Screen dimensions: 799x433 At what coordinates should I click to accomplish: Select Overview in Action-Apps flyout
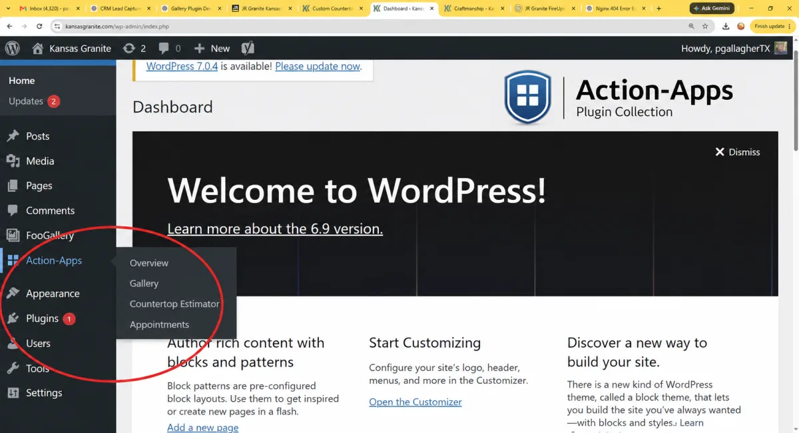(149, 262)
